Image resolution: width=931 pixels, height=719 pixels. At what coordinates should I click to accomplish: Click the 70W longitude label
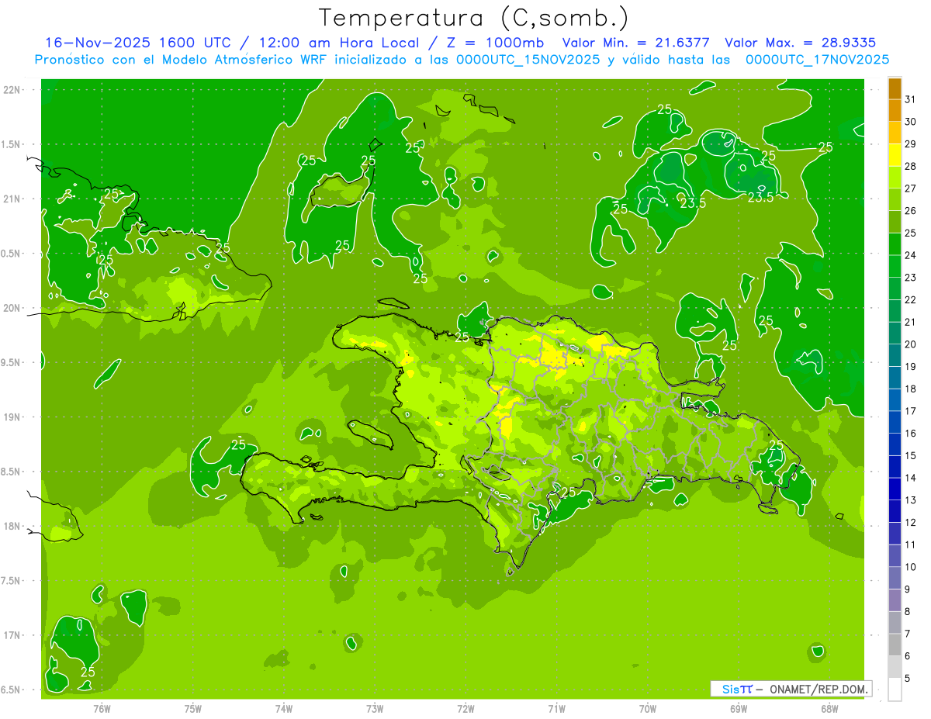click(x=648, y=708)
